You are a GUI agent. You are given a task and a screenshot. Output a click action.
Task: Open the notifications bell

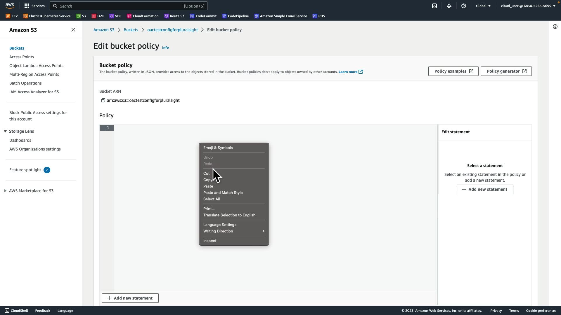[449, 6]
